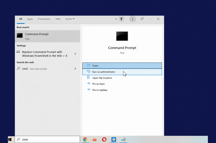This screenshot has height=143, width=216.
Task: Close the search panel
Action: point(158,19)
